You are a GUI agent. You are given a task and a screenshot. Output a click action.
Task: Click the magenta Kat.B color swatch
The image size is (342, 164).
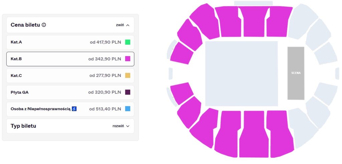pos(128,59)
